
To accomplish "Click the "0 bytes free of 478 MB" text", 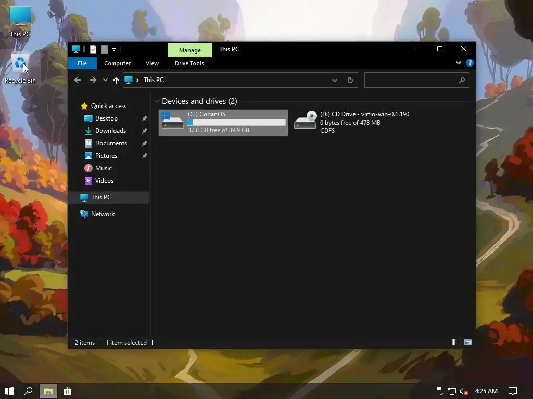I will 350,123.
